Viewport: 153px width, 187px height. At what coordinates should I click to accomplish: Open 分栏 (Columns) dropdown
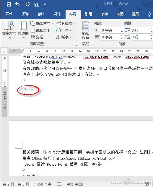pos(38,37)
